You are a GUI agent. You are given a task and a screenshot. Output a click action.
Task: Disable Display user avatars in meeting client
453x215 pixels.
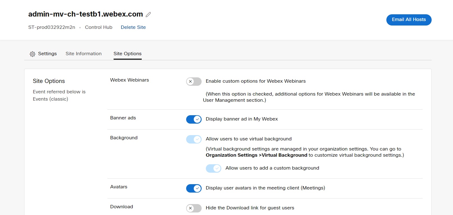[194, 188]
